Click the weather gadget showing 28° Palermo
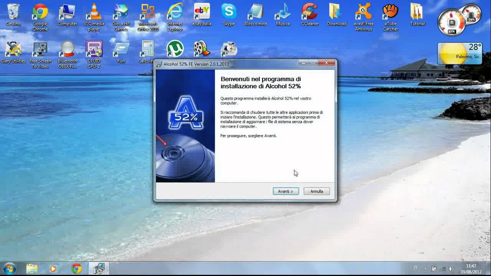The width and height of the screenshot is (491, 276). (460, 53)
